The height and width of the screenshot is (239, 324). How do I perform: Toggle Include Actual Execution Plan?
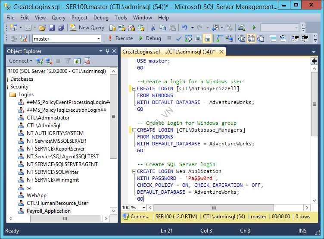click(x=219, y=38)
